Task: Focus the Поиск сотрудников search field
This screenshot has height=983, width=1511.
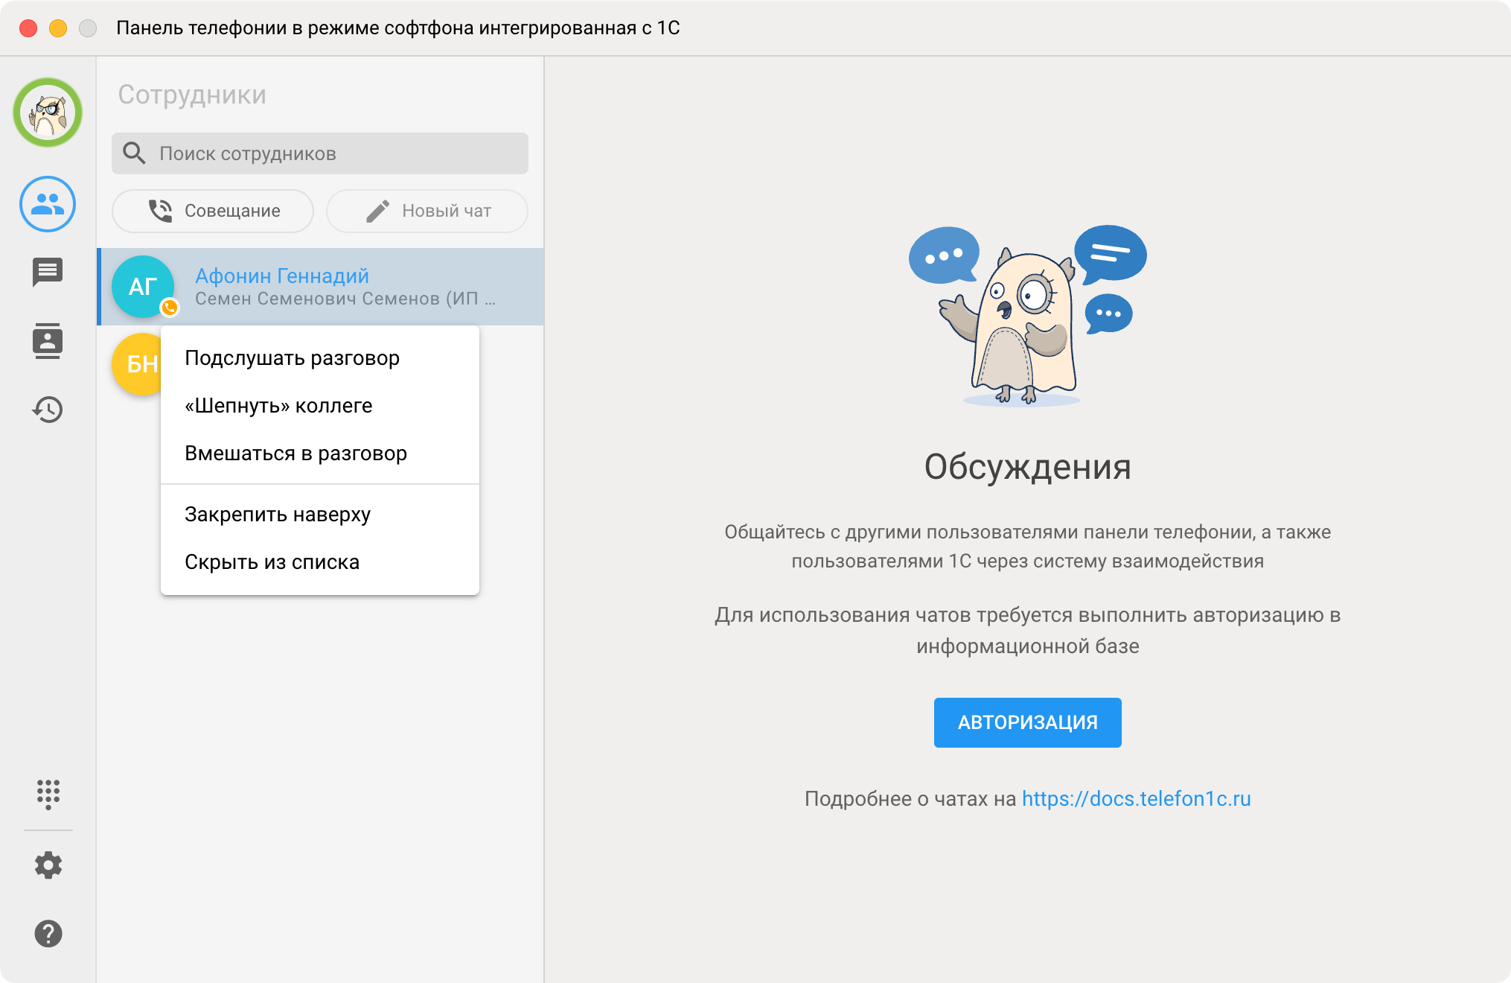Action: tap(320, 153)
